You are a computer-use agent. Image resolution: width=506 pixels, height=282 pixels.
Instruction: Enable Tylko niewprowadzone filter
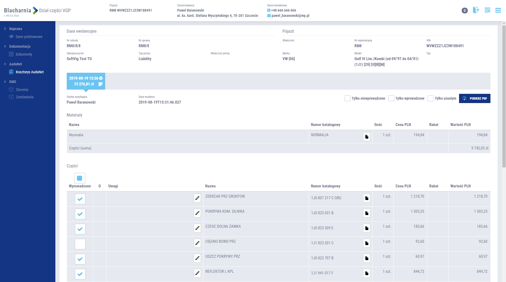pyautogui.click(x=348, y=98)
